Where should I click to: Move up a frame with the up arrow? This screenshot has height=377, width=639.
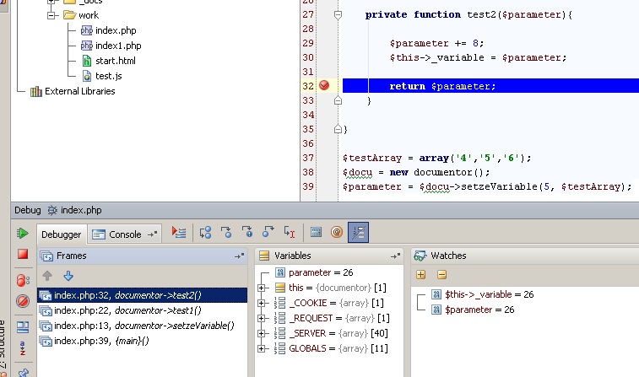pos(47,276)
